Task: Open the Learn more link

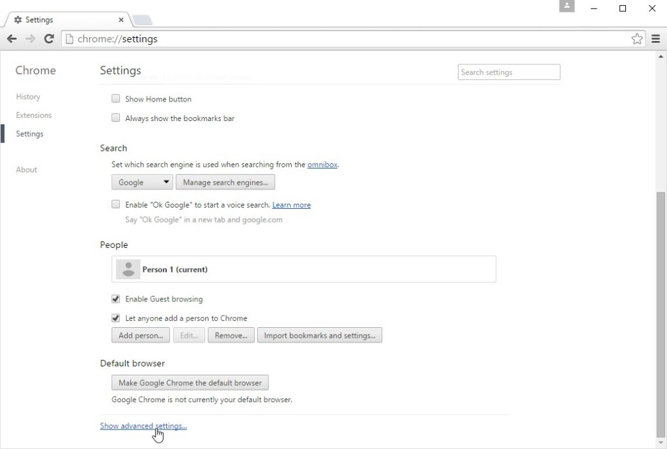Action: 291,205
